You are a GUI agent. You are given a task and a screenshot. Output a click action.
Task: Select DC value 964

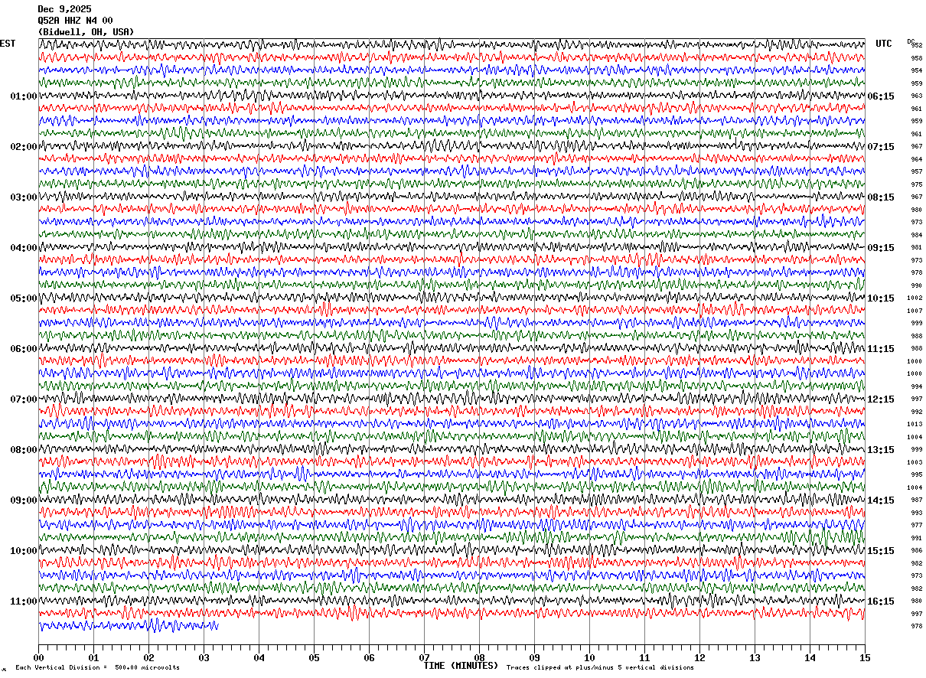tap(917, 159)
